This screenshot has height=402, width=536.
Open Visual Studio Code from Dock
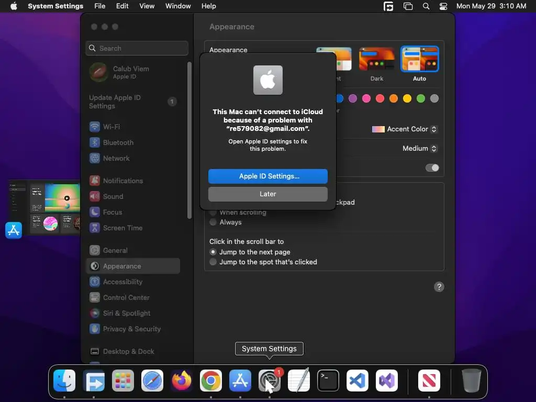pos(358,381)
